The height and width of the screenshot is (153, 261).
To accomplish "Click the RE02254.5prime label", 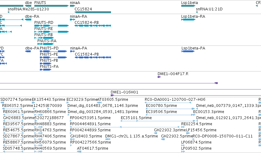I will pyautogui.click(x=197, y=124).
